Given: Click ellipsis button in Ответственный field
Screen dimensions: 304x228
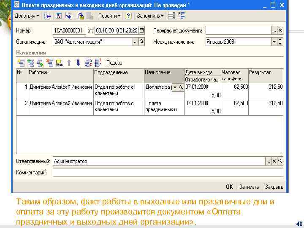Looking at the screenshot, I should click(268, 161).
